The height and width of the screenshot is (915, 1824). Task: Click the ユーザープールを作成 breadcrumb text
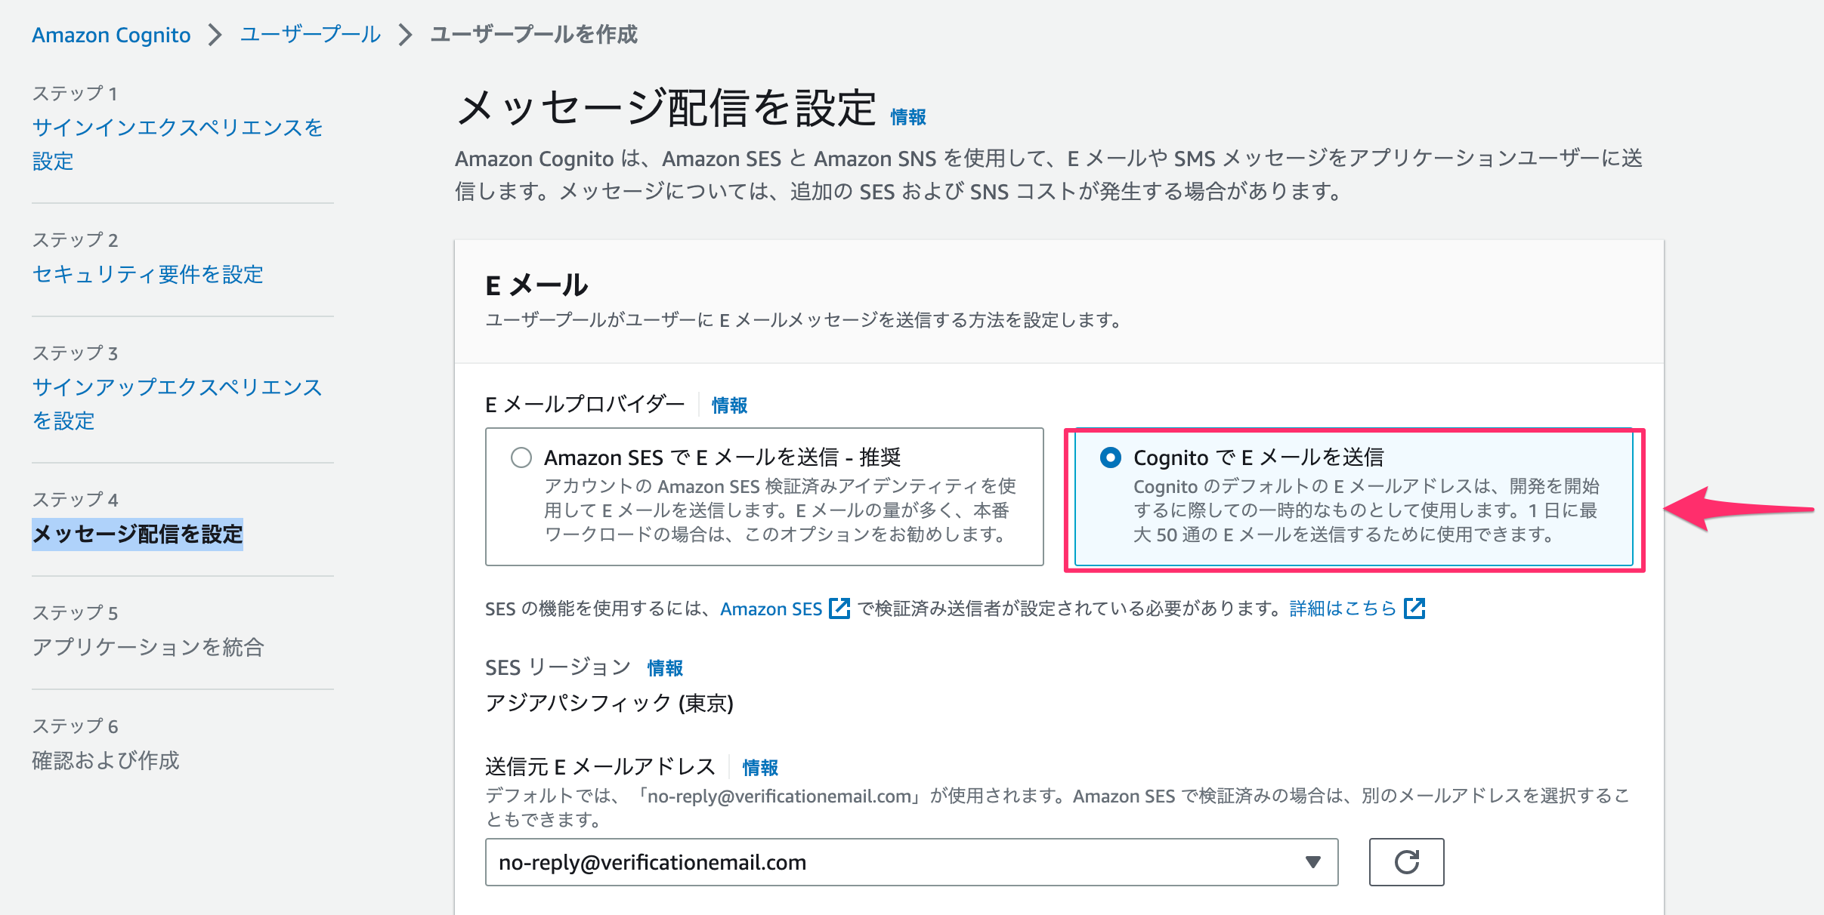[x=533, y=35]
